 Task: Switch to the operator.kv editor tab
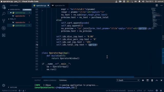[59, 5]
